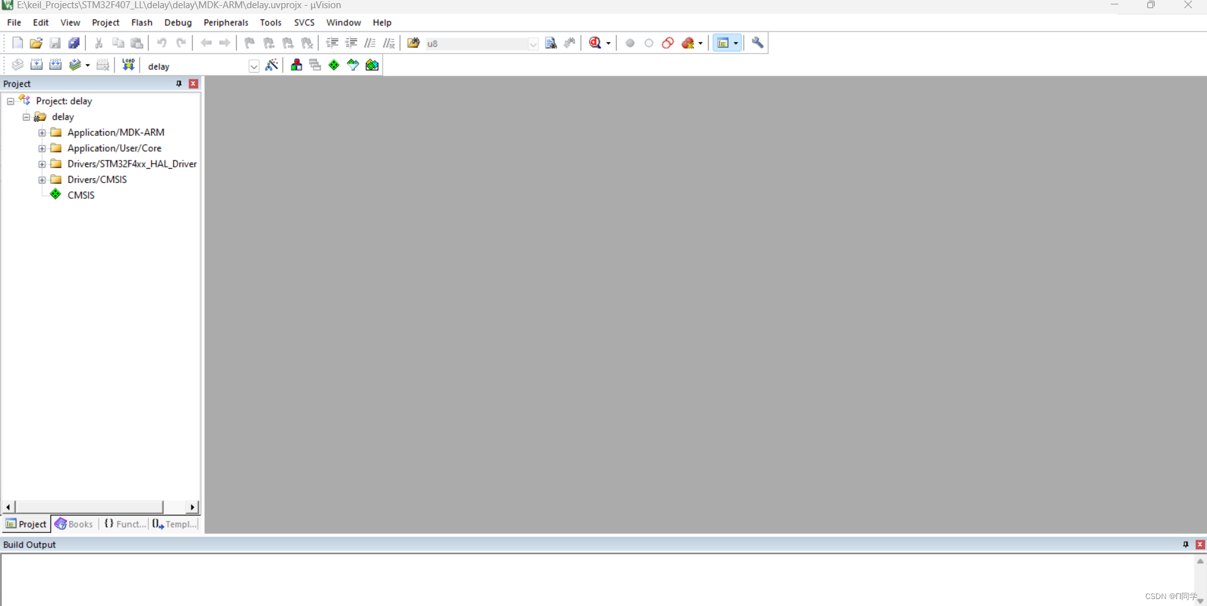Viewport: 1207px width, 606px height.
Task: Click the red Disable all breakpoints icon
Action: coord(668,43)
